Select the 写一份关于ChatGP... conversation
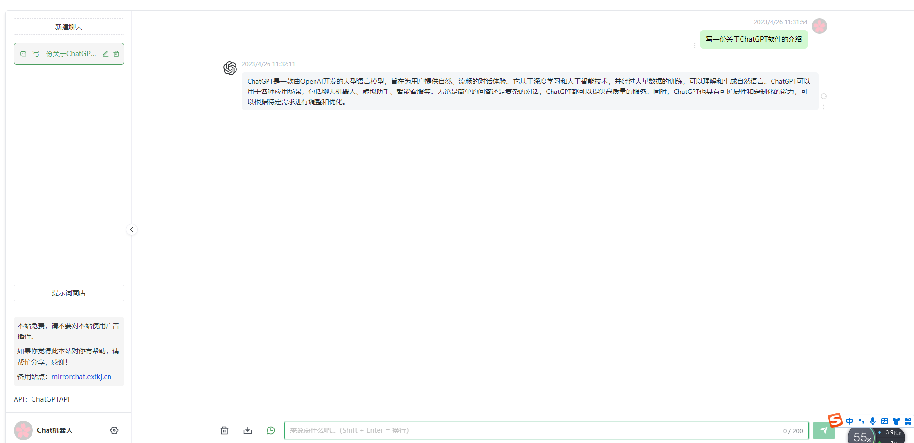This screenshot has width=914, height=443. (69, 54)
